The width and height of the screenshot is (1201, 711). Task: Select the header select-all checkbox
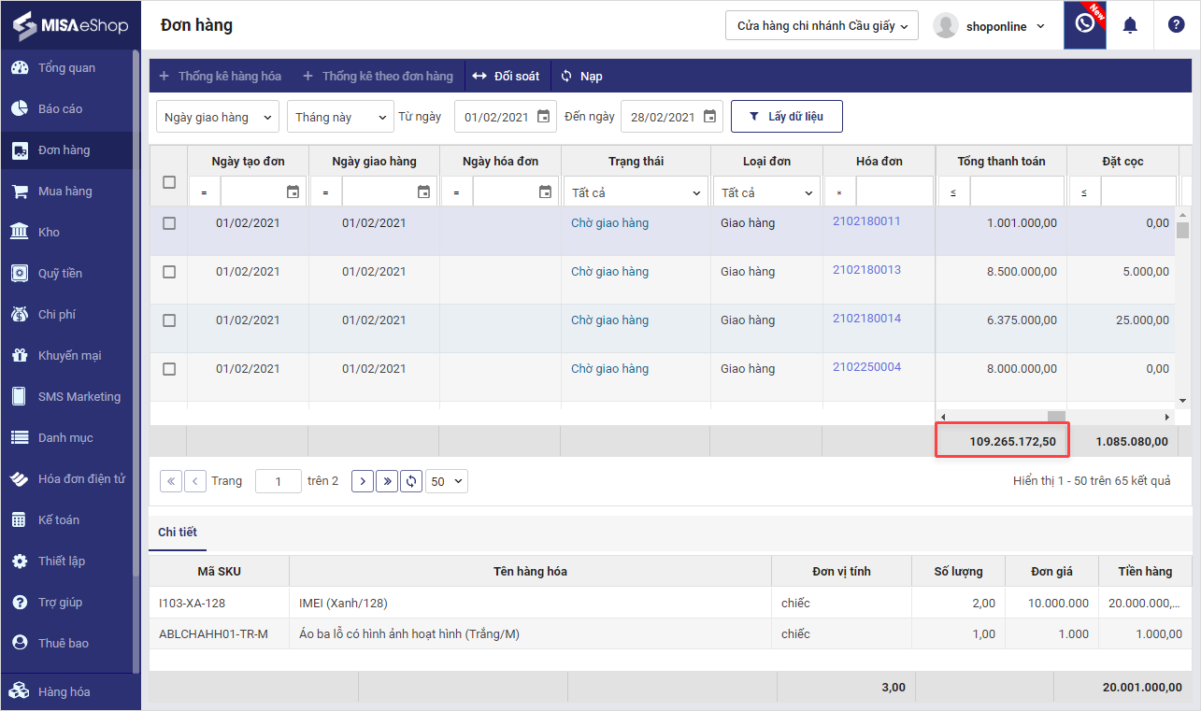(169, 182)
